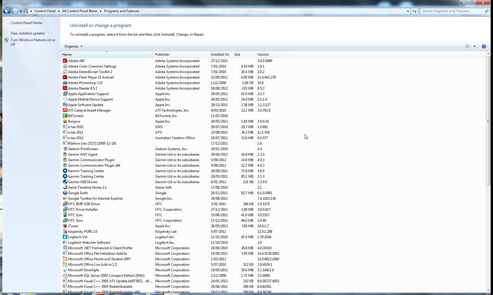This screenshot has height=295, width=493.
Task: Click the Apple Software Update icon
Action: point(65,105)
